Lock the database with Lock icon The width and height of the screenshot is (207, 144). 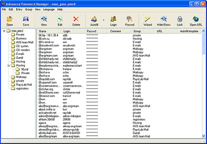pos(180,19)
